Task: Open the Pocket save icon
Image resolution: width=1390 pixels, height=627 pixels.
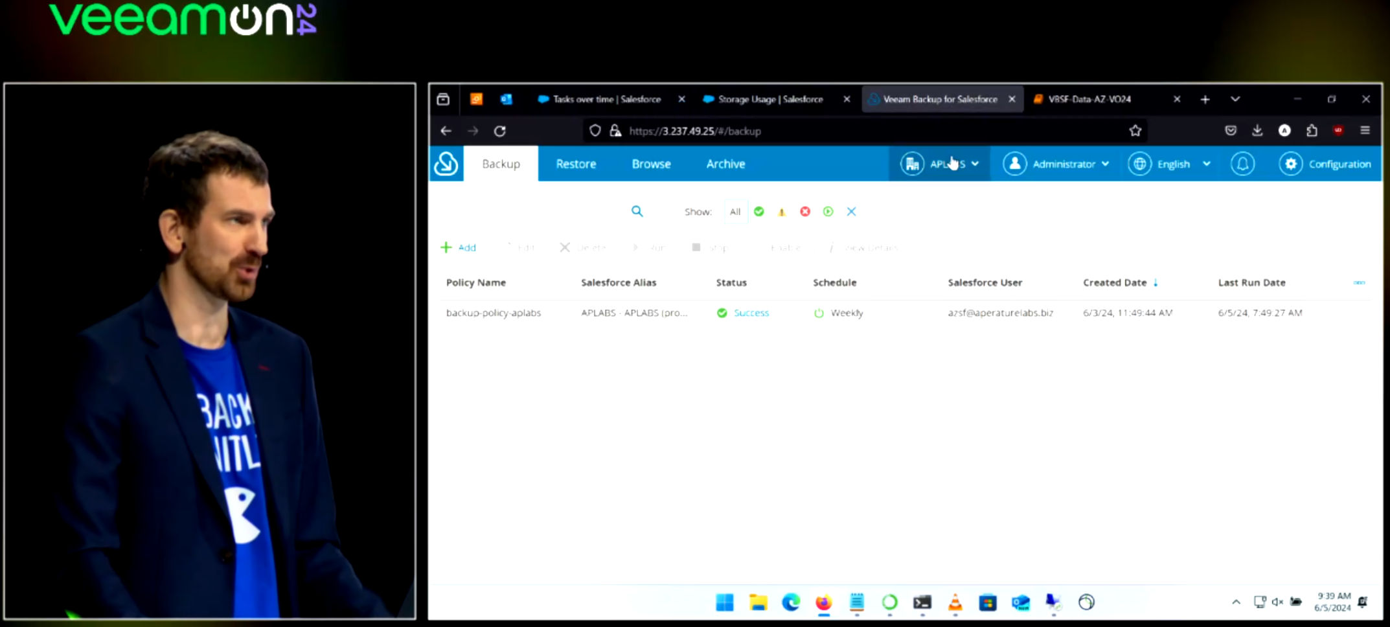Action: tap(1231, 131)
